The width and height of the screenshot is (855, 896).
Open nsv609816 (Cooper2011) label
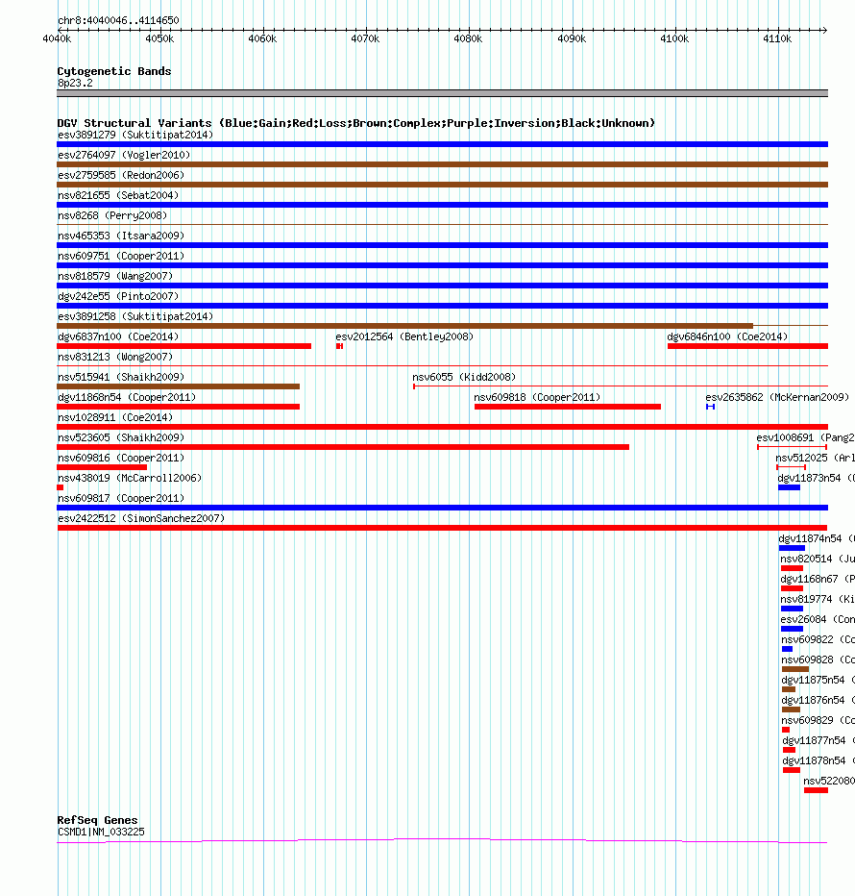coord(121,458)
